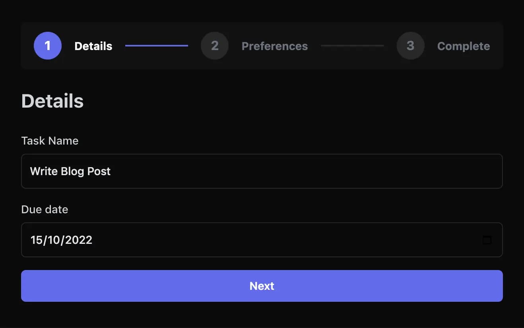Click the Due date label

click(45, 209)
